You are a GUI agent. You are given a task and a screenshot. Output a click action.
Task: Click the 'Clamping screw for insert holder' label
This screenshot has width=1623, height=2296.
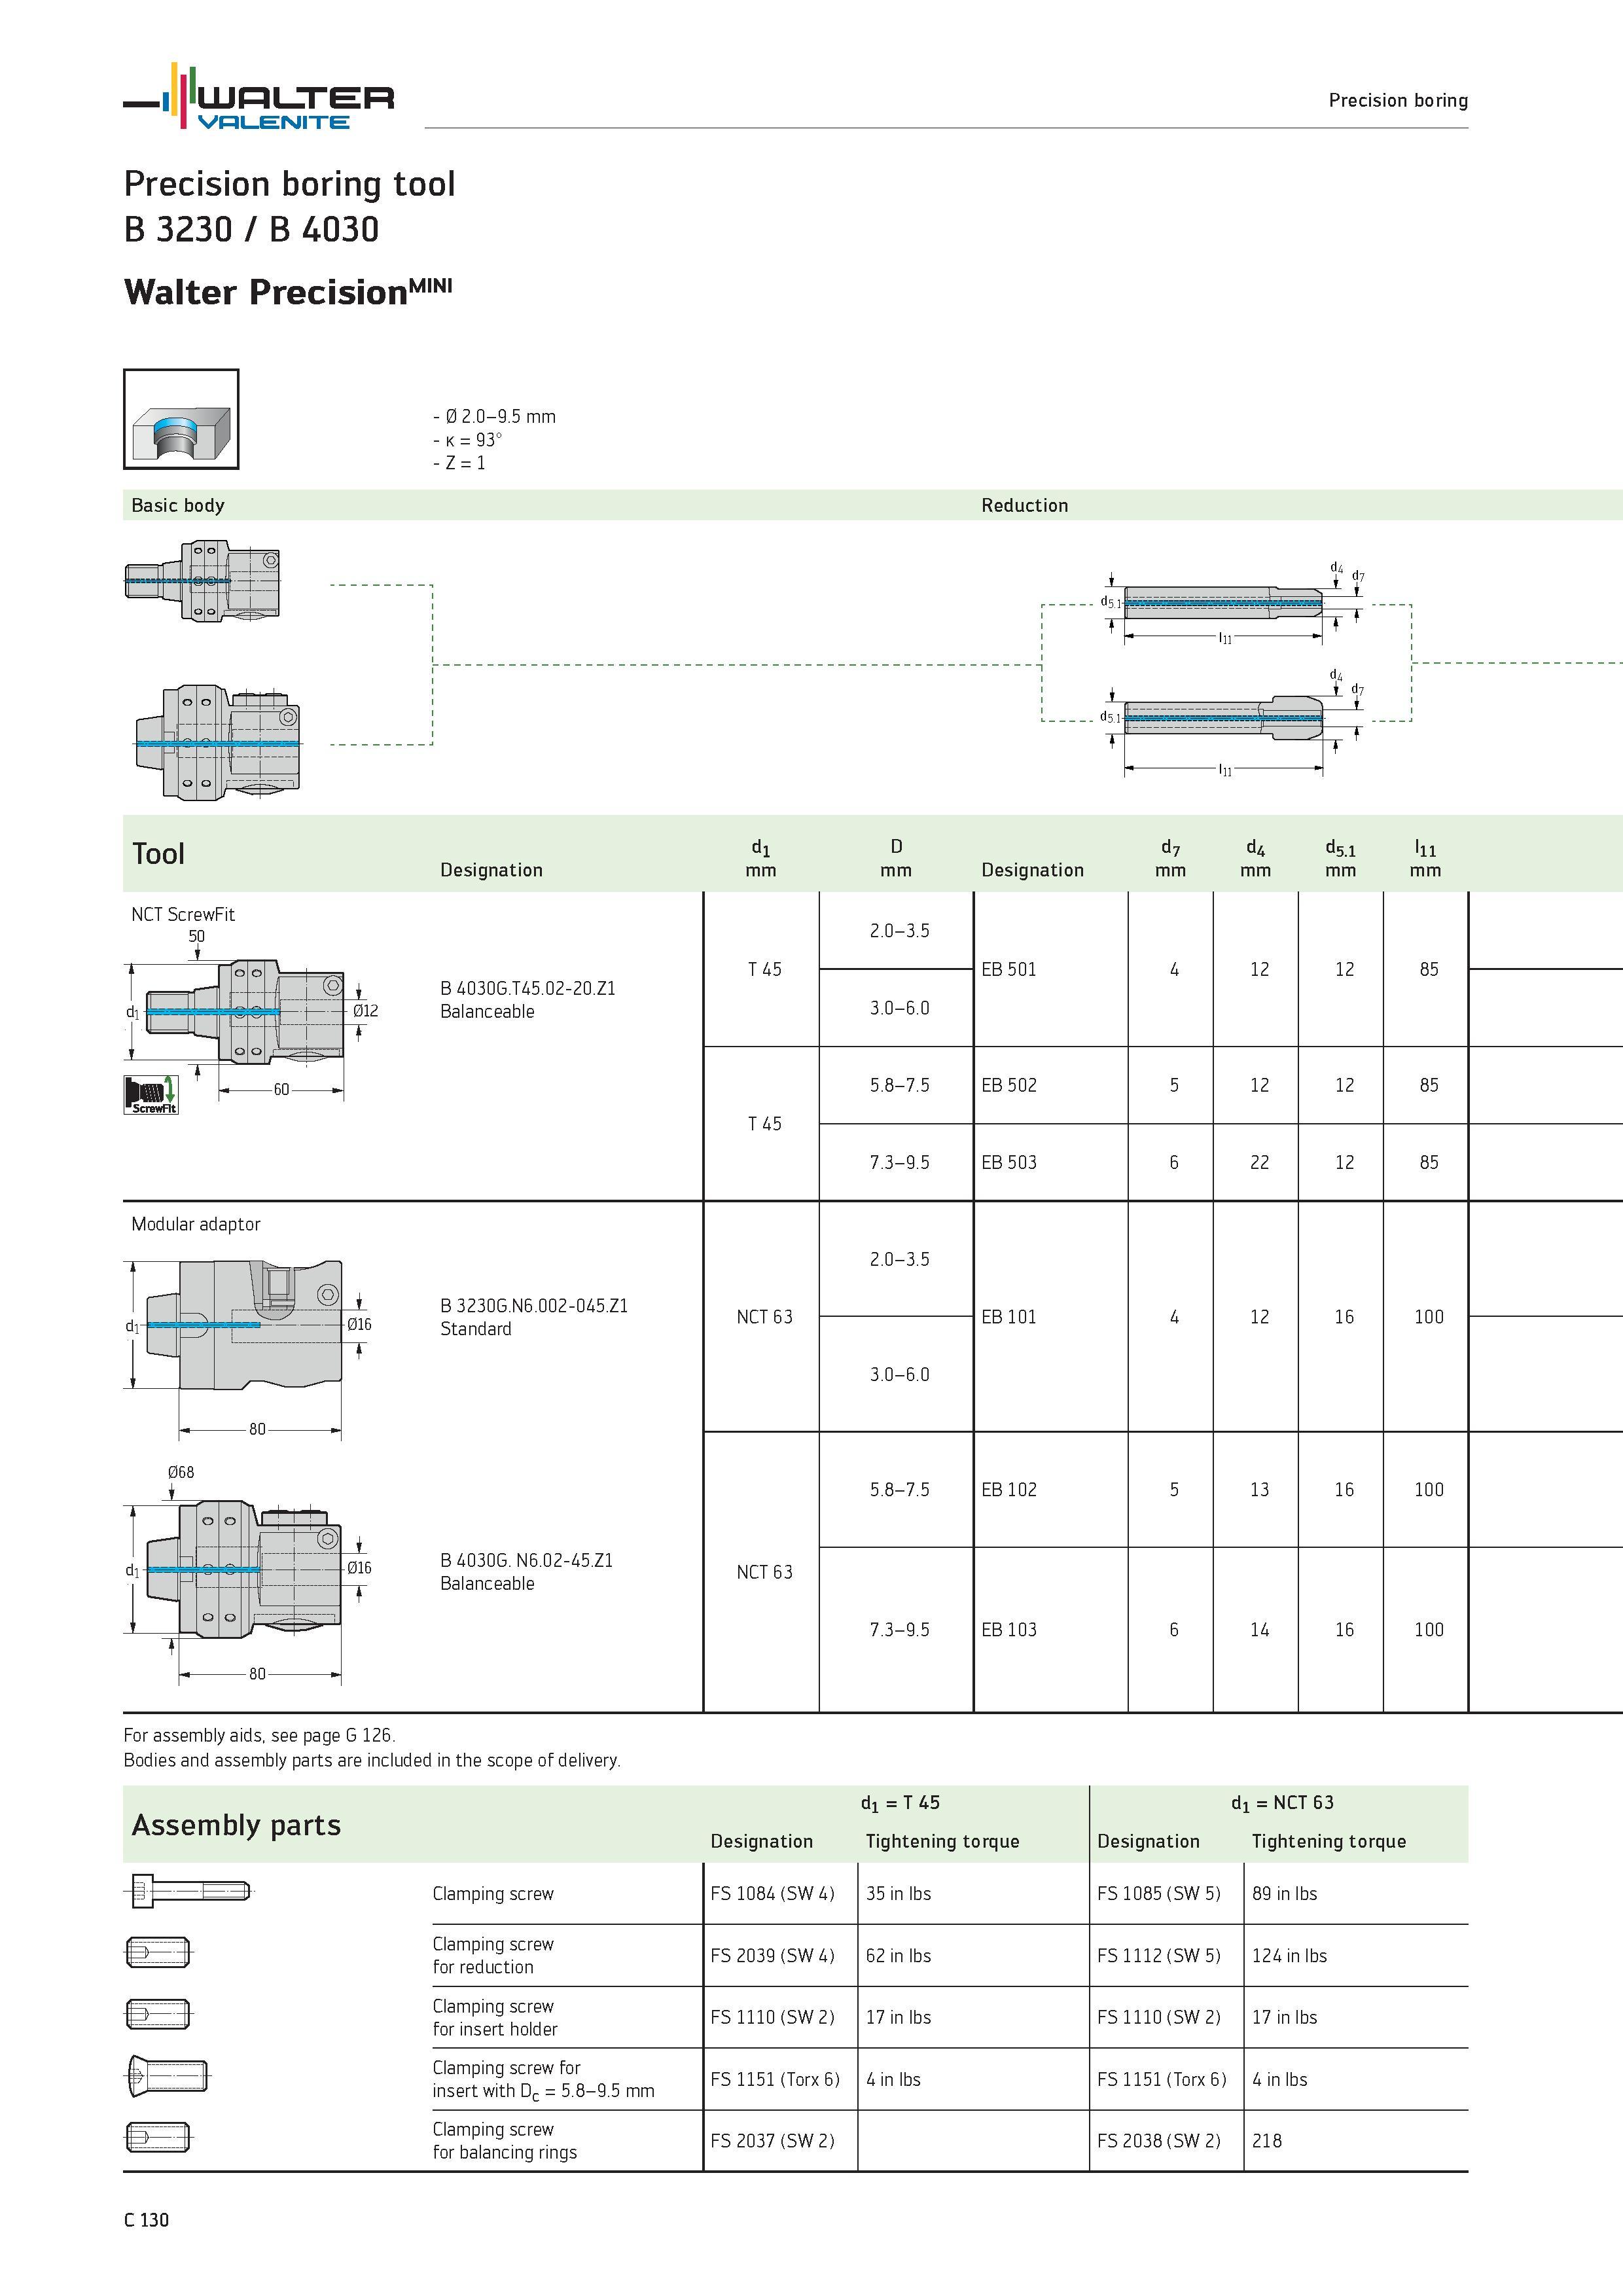pyautogui.click(x=495, y=2017)
